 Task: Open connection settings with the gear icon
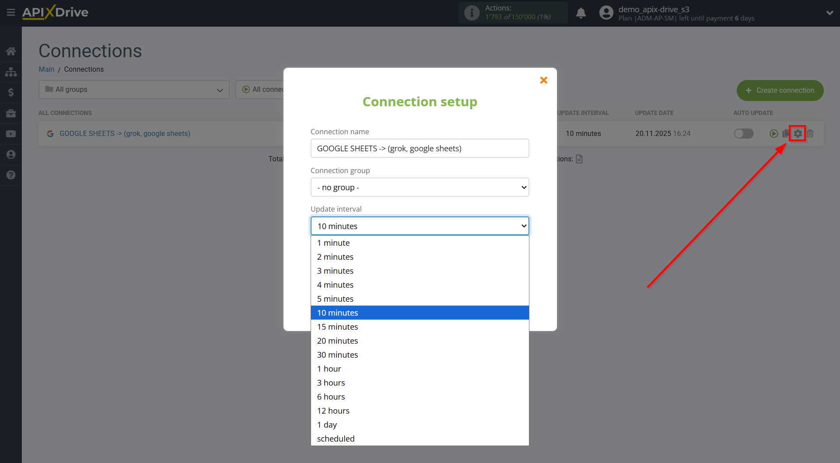click(x=798, y=133)
